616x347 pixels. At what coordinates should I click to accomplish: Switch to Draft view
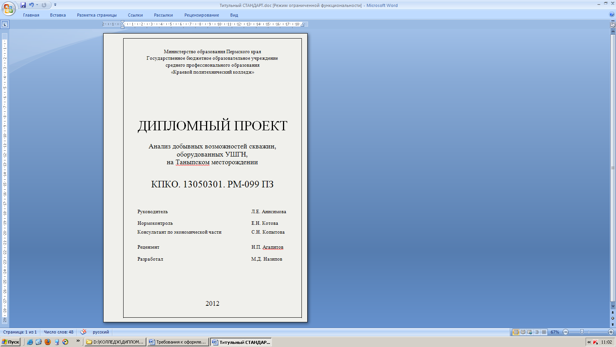point(544,332)
